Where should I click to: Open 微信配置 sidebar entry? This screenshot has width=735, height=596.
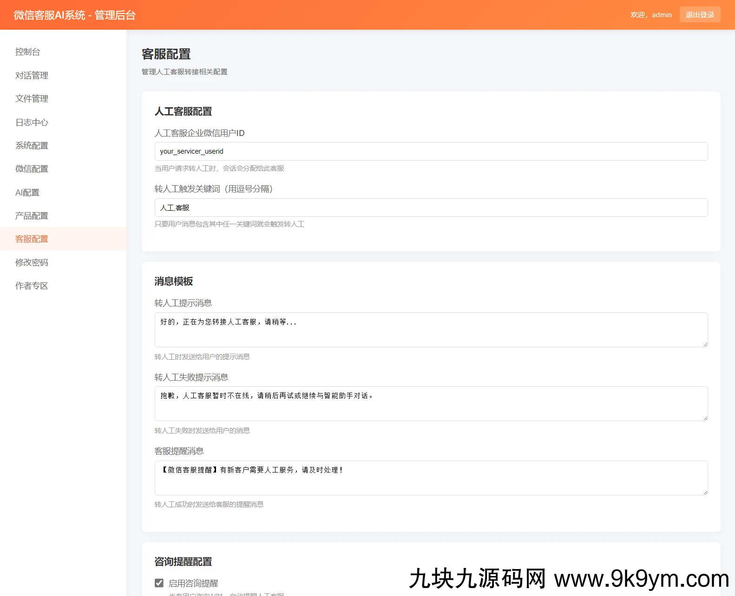32,168
